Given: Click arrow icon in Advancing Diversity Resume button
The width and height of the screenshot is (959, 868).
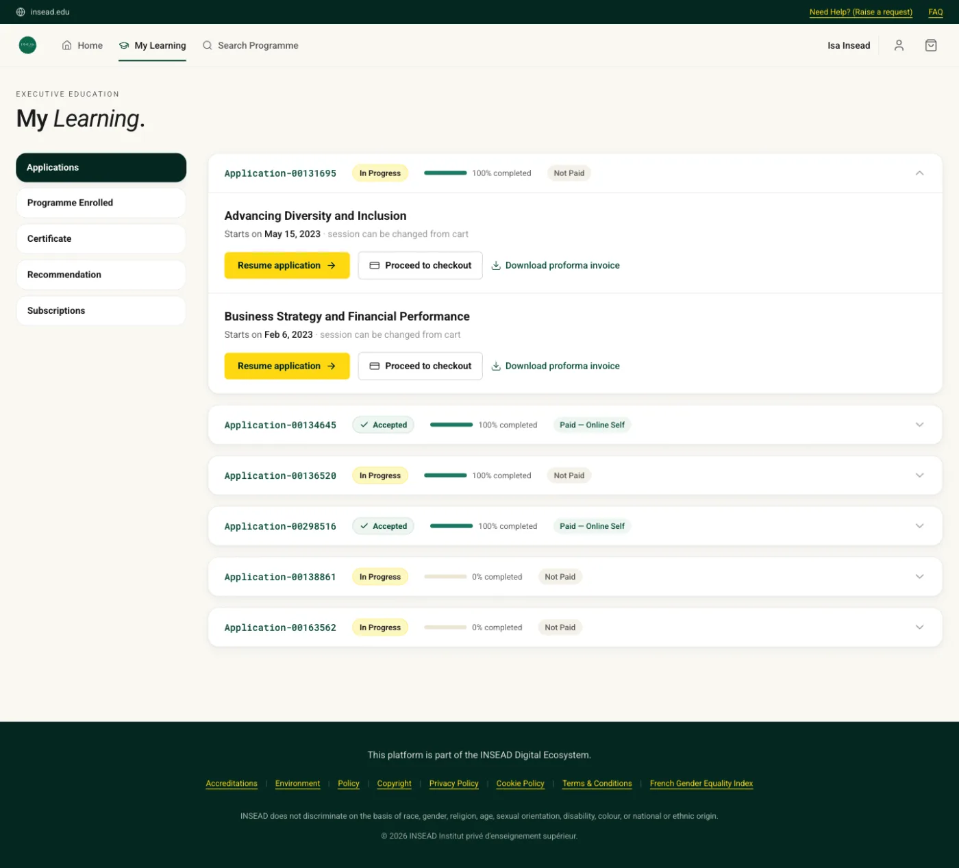Looking at the screenshot, I should 332,265.
